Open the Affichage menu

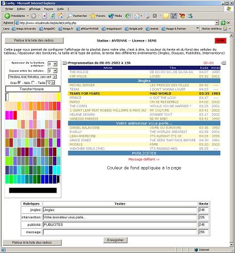click(x=35, y=9)
